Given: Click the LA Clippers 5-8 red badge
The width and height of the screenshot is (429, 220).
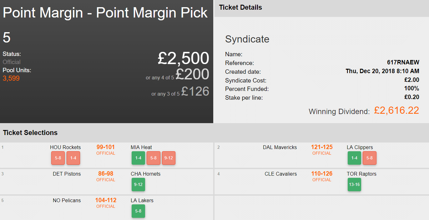Looking at the screenshot, I should (370, 158).
